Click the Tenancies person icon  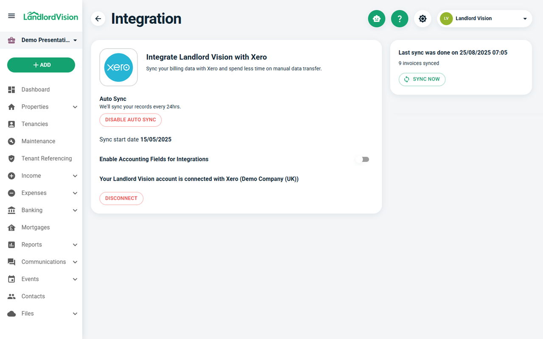point(11,124)
